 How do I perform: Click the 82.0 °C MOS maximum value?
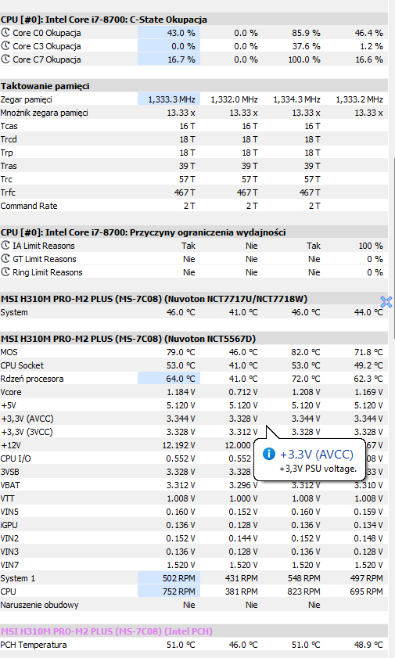tap(306, 352)
